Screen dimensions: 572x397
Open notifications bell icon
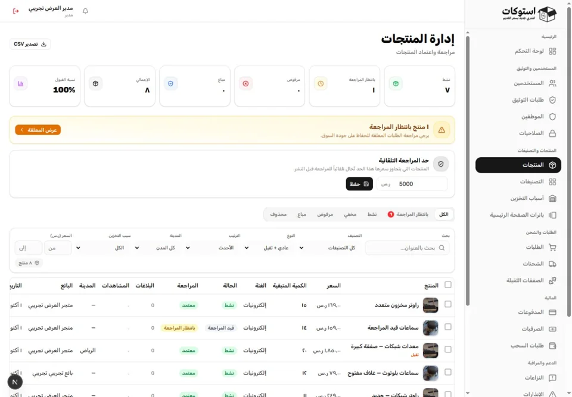(85, 11)
